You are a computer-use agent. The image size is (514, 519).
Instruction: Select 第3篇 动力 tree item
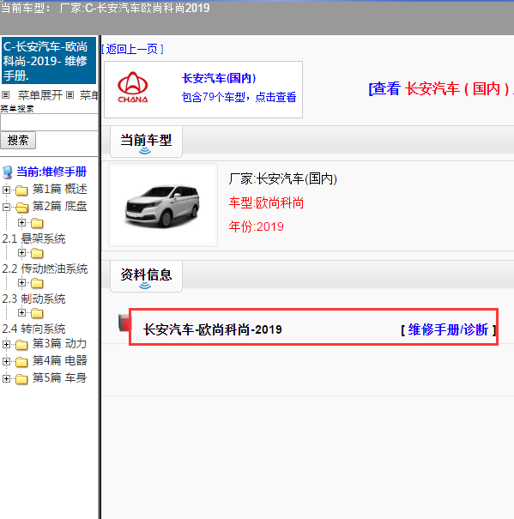[59, 344]
